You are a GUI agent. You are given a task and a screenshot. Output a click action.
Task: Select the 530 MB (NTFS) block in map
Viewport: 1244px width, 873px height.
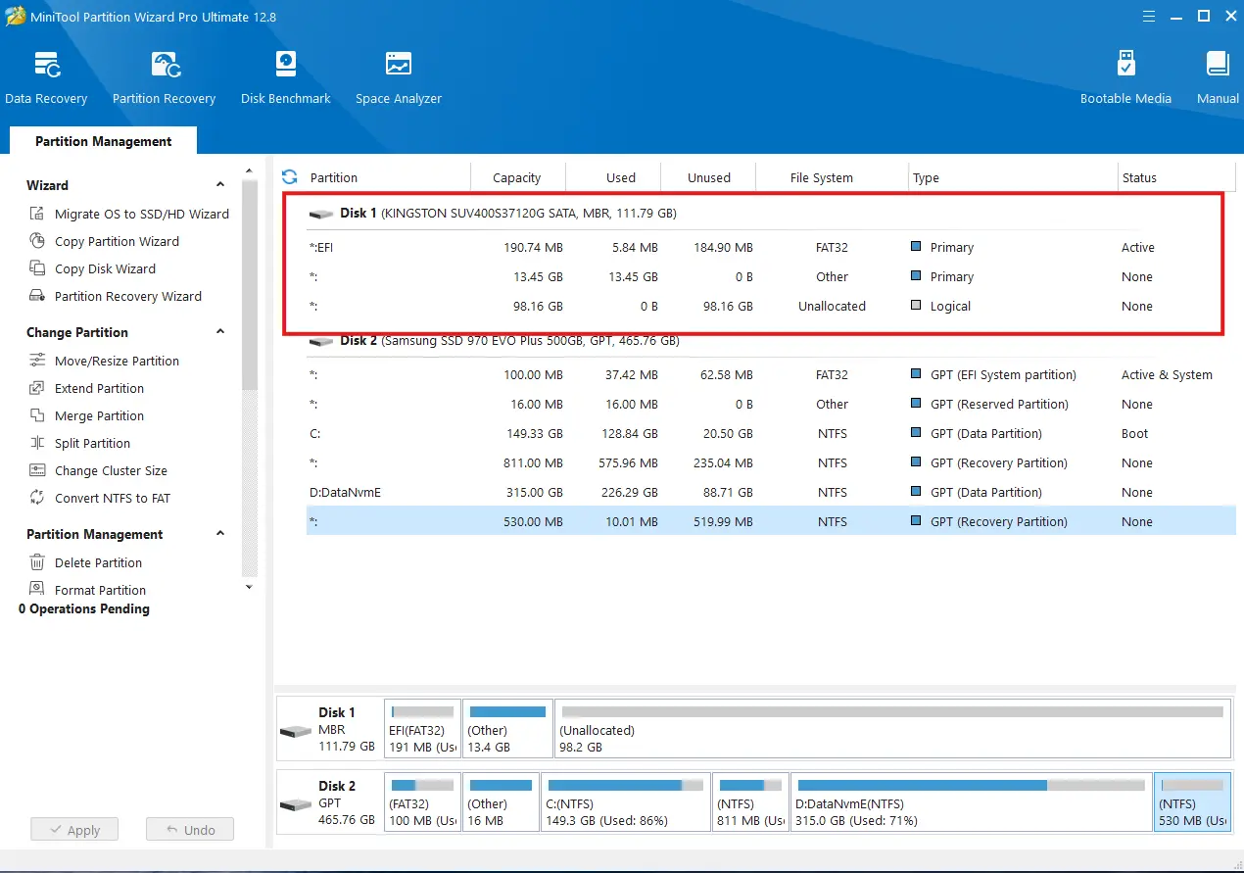click(x=1192, y=801)
